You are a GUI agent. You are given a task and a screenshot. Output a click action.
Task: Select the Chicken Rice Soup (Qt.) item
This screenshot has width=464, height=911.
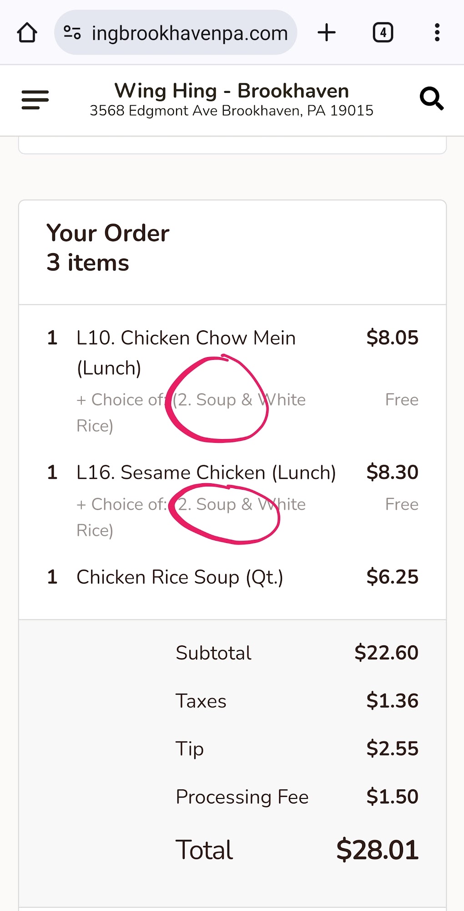180,577
